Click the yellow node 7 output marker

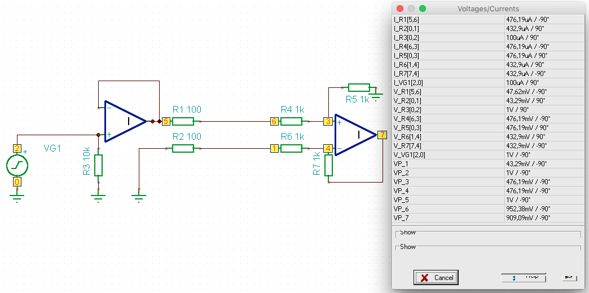383,135
